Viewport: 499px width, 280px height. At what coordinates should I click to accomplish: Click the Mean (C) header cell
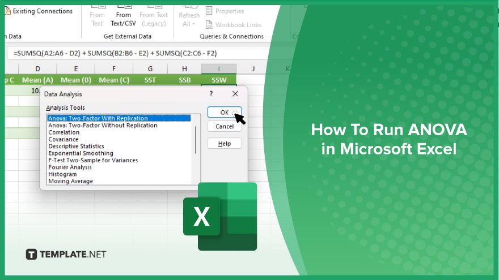[114, 80]
